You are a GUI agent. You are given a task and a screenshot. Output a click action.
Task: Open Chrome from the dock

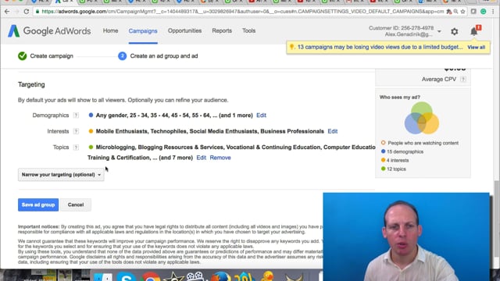[x=150, y=276]
